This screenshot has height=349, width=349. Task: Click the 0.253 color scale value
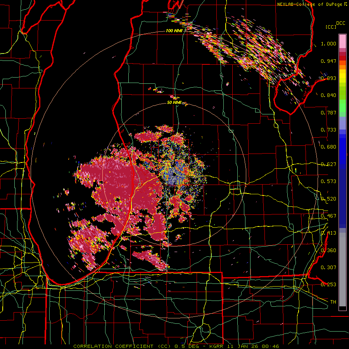328,285
